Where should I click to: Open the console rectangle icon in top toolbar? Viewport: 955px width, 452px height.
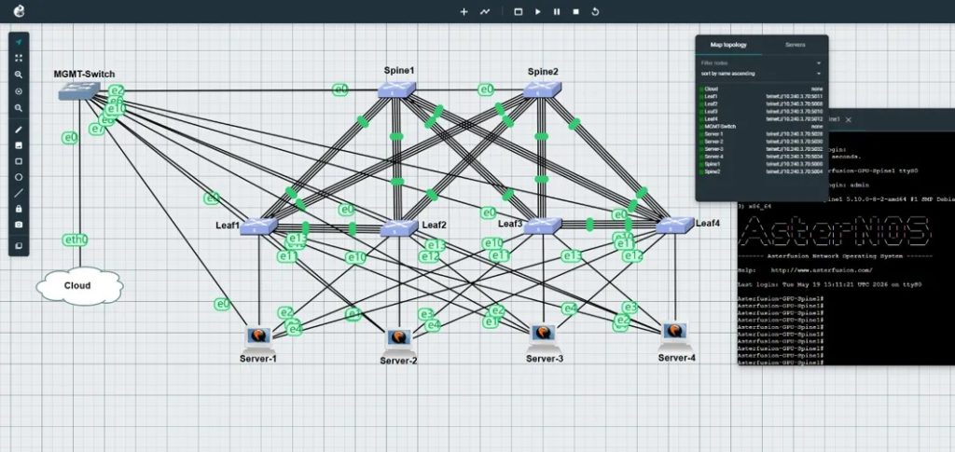tap(519, 11)
